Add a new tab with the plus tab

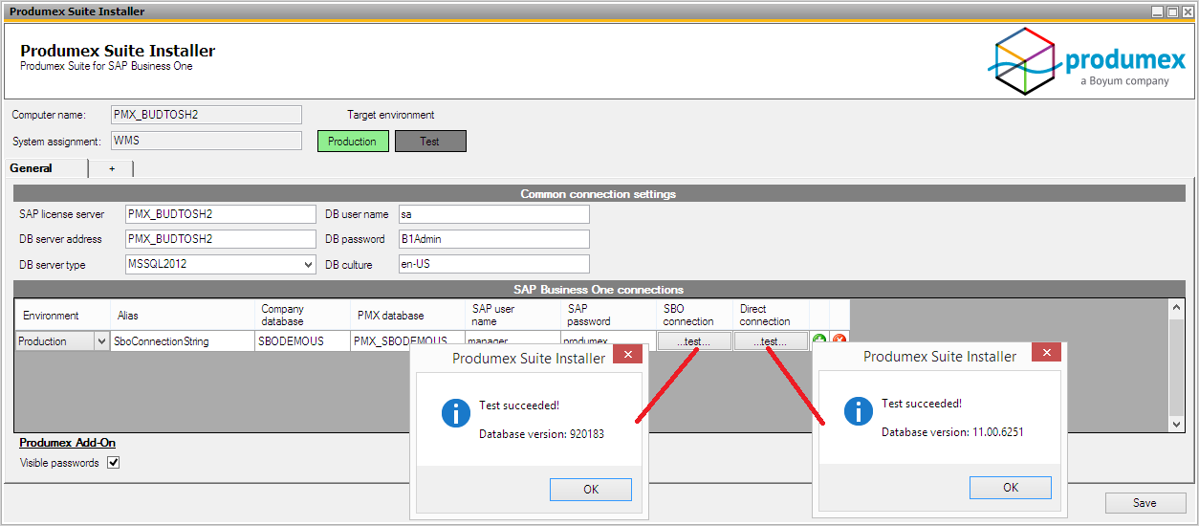(x=111, y=168)
